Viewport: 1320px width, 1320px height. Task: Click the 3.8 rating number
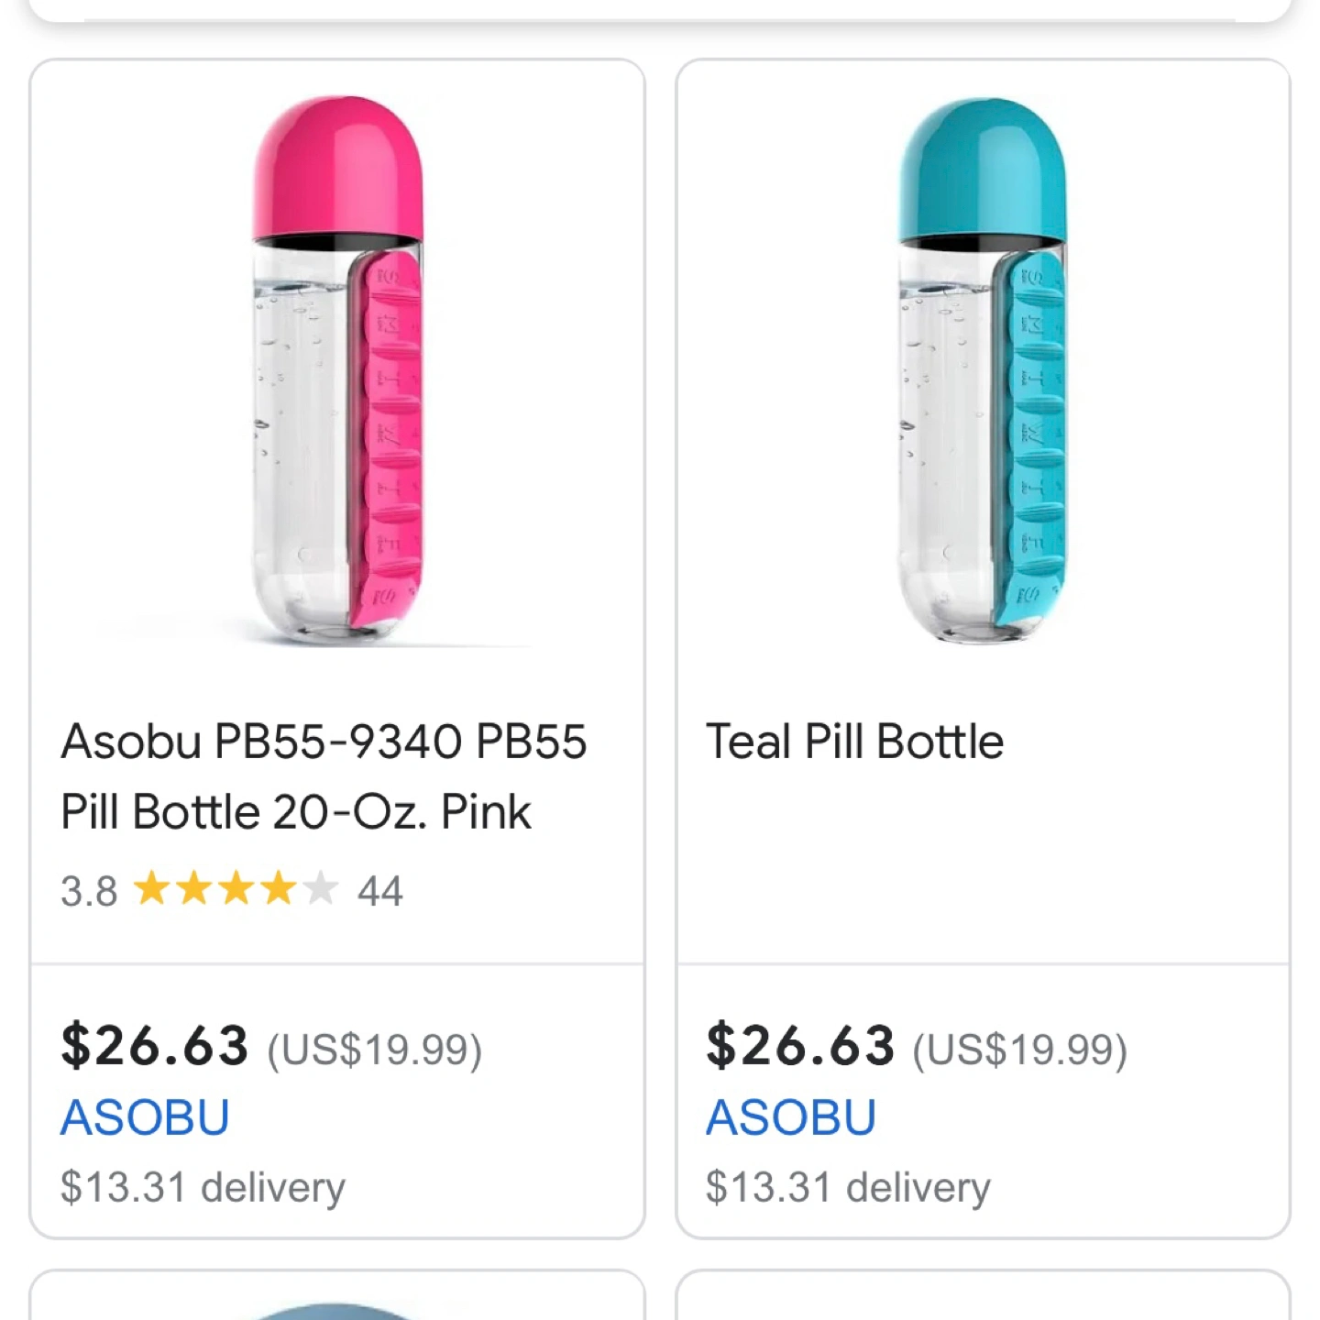pyautogui.click(x=89, y=891)
